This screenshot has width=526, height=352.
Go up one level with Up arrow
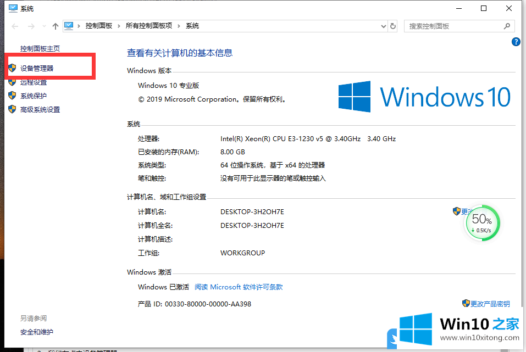coord(56,26)
